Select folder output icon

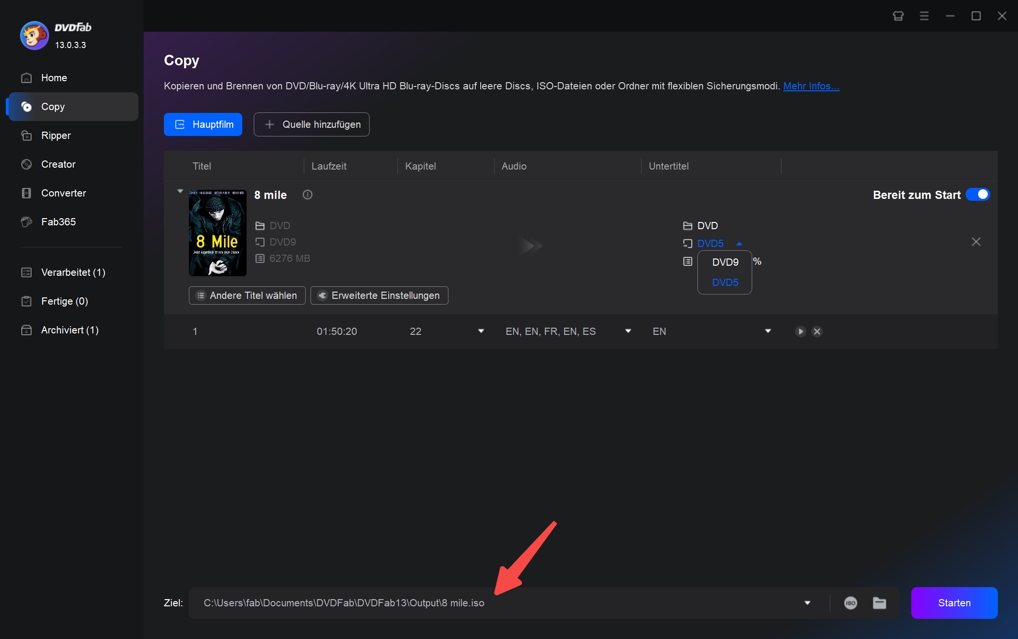880,603
